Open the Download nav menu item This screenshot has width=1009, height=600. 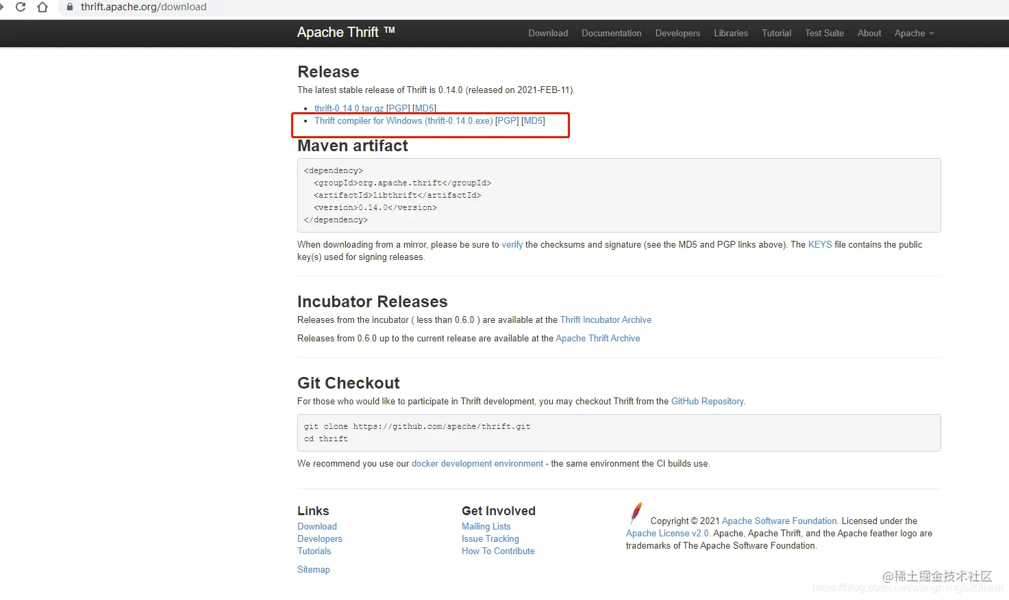tap(548, 33)
